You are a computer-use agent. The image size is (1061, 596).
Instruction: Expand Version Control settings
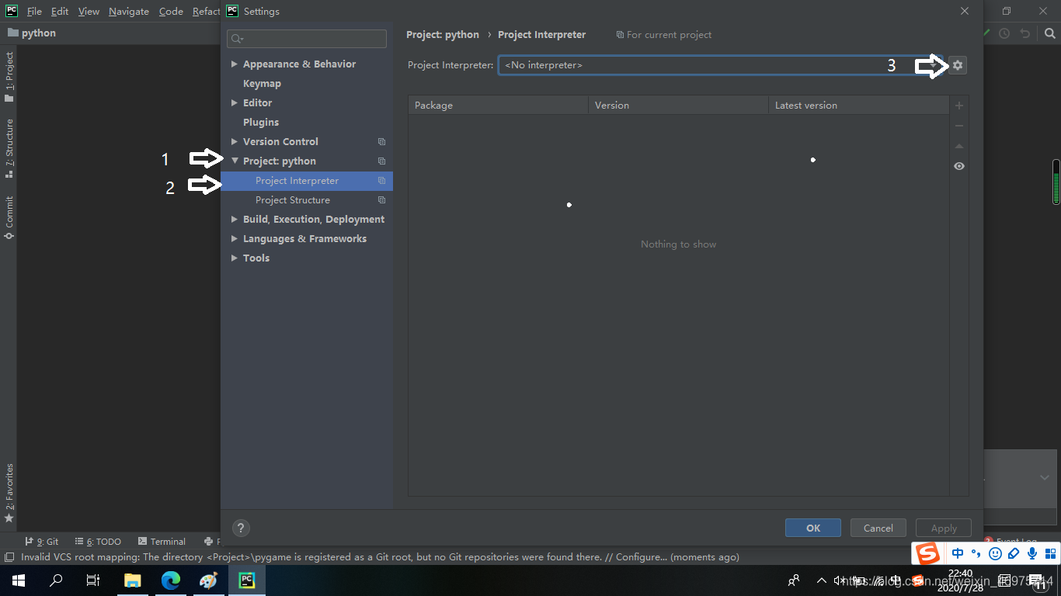235,142
